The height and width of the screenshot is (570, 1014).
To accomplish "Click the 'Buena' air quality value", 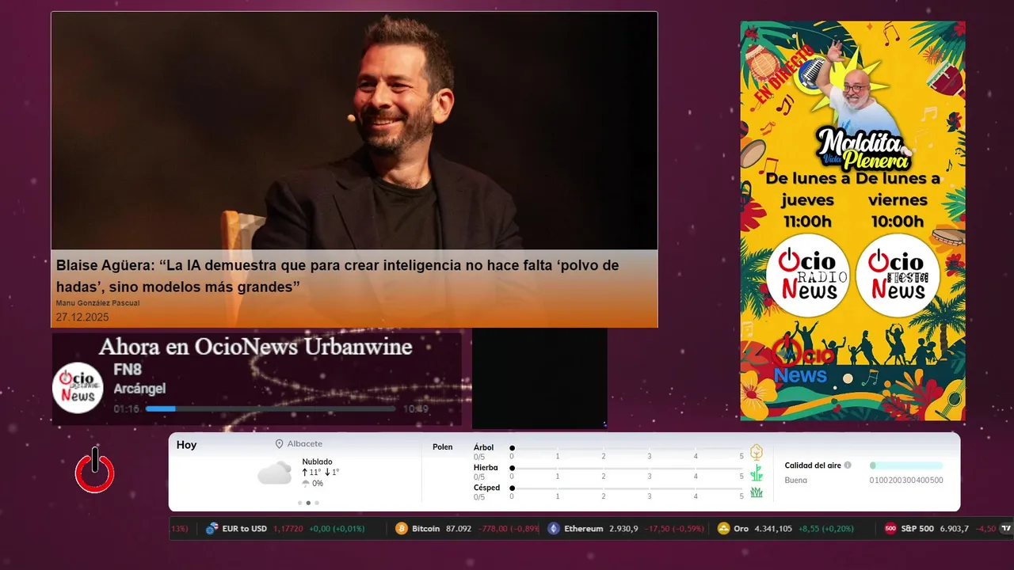I will click(795, 480).
